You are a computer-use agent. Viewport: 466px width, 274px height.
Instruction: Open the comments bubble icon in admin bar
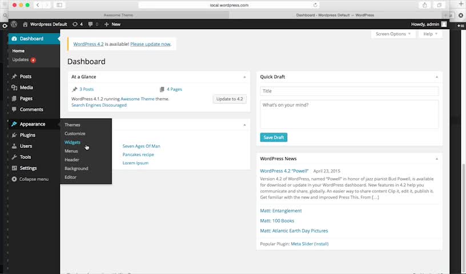(91, 25)
